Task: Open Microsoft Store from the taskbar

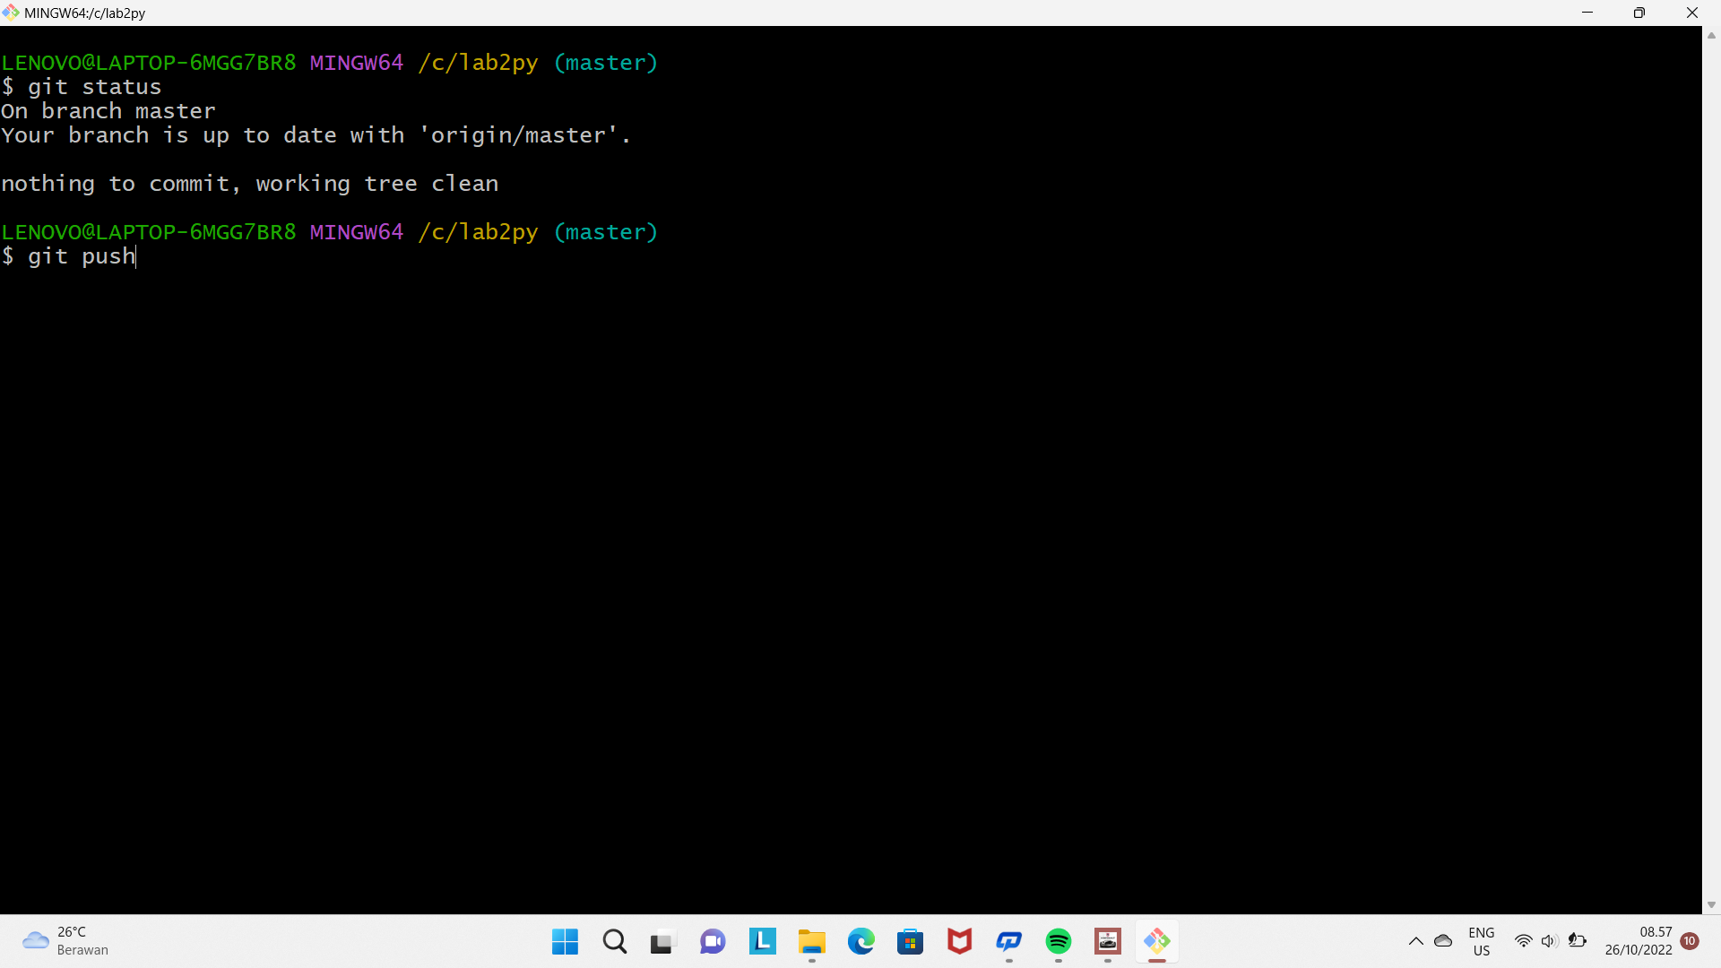Action: (911, 941)
